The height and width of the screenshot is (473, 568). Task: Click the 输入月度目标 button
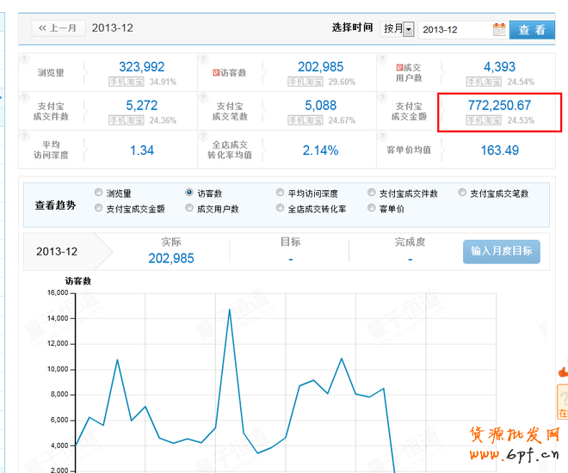click(x=501, y=251)
